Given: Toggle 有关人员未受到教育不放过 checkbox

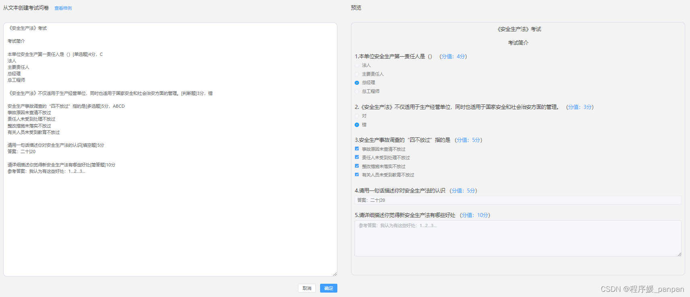Looking at the screenshot, I should 357,174.
